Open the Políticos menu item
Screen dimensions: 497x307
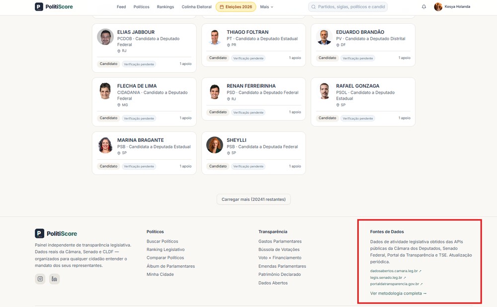point(141,6)
